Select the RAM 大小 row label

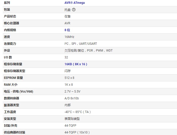(x=11, y=85)
